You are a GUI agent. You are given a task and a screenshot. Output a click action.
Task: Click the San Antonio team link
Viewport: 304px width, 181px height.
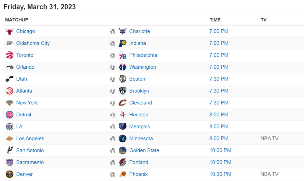coord(30,150)
